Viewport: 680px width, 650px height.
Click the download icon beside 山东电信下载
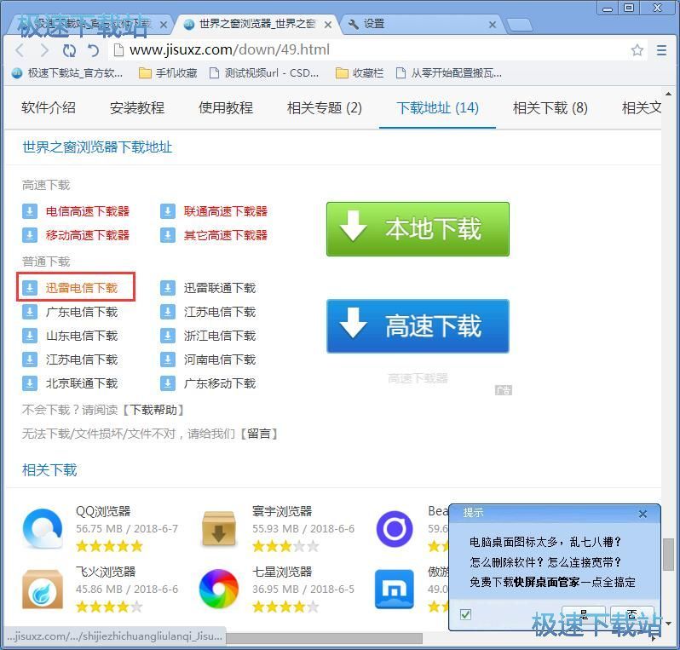pyautogui.click(x=30, y=335)
